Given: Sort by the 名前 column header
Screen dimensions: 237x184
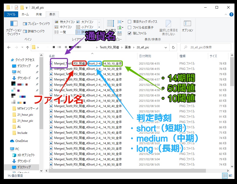Looking at the screenshot, I should coord(52,56).
